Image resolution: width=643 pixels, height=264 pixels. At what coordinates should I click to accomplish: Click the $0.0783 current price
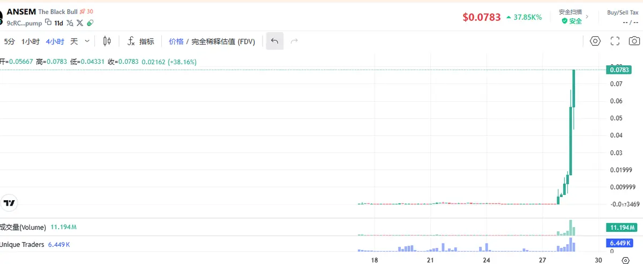click(x=481, y=17)
